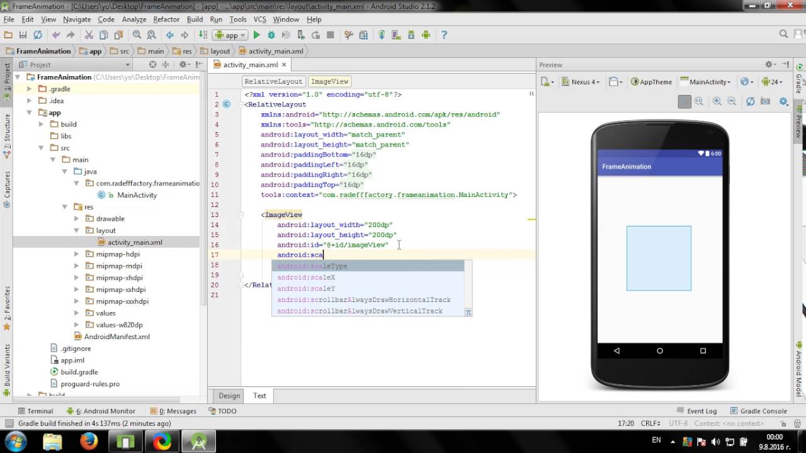Click the Help question mark icon
The image size is (806, 453).
444,35
